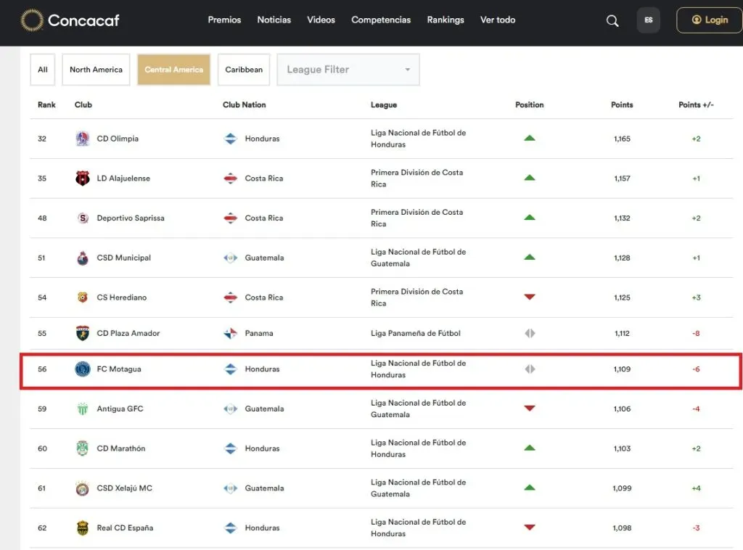This screenshot has width=743, height=550.
Task: Click the FC Motagua club crest
Action: (83, 369)
